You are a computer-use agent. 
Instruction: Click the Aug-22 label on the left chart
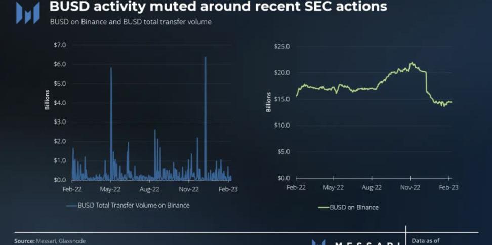(x=149, y=189)
